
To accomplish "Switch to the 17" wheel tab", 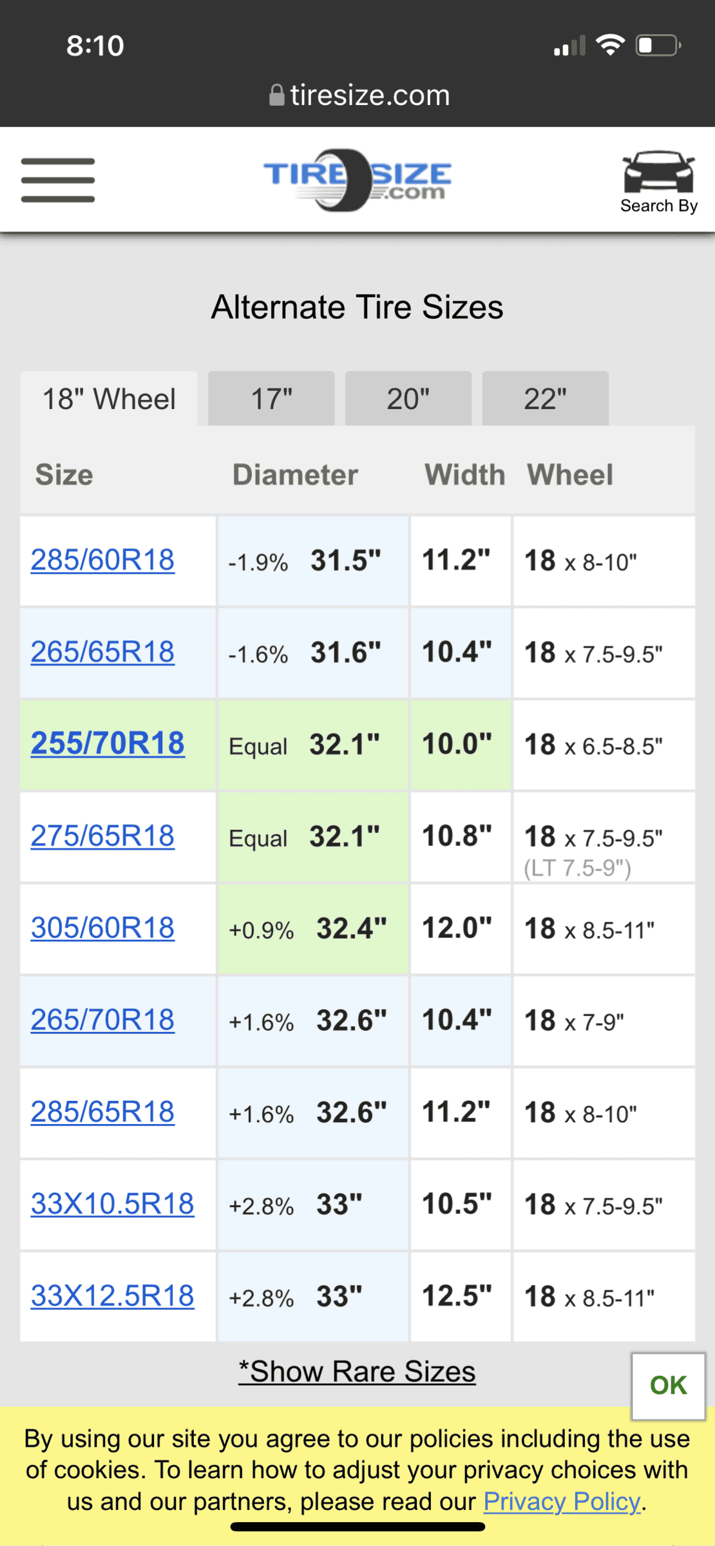I will click(x=271, y=399).
